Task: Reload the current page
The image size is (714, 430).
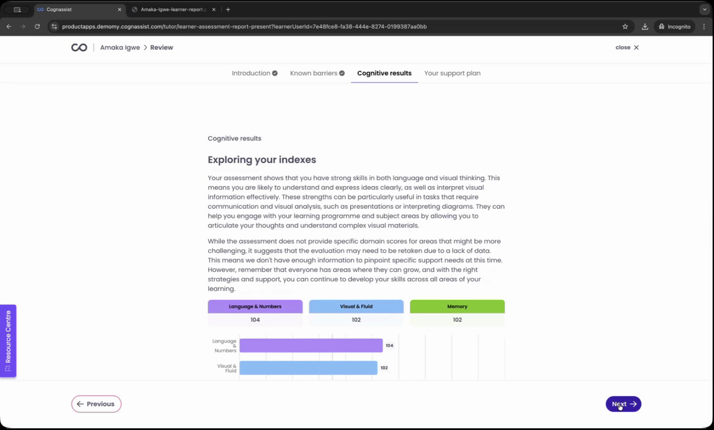Action: coord(37,26)
